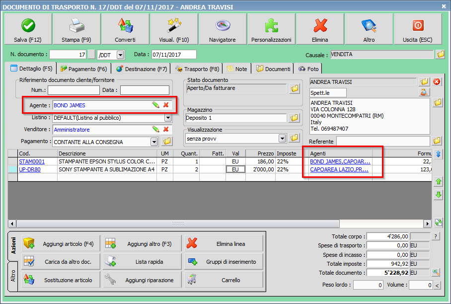This screenshot has width=451, height=304.
Task: Open folder icon beside Magazzino Deposito 1
Action: coord(294,118)
